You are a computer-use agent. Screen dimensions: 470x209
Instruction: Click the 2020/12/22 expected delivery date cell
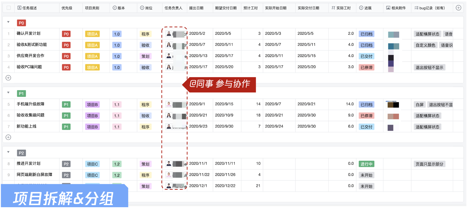pos(227,186)
